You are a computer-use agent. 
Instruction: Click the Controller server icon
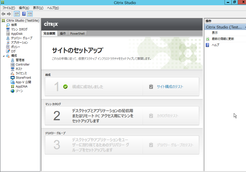[13, 65]
